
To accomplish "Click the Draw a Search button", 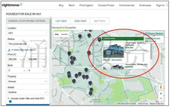I will click(x=154, y=33).
